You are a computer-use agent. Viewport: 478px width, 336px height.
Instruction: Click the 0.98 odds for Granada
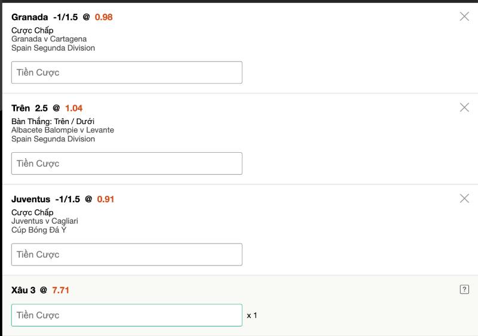pyautogui.click(x=103, y=17)
